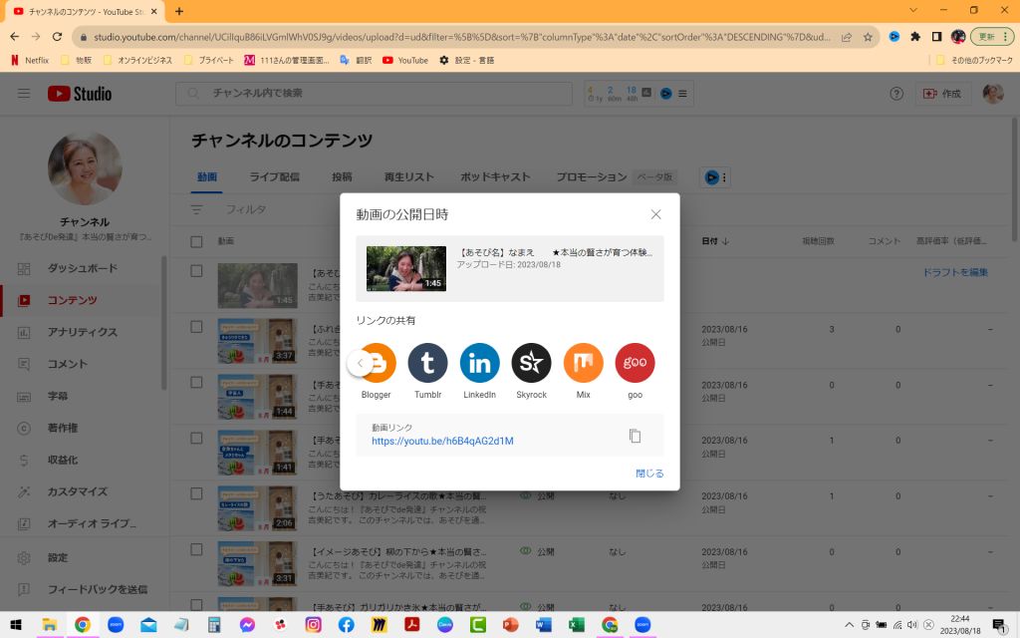Check the box for the 1:41 video row
This screenshot has width=1020, height=638.
(x=196, y=439)
